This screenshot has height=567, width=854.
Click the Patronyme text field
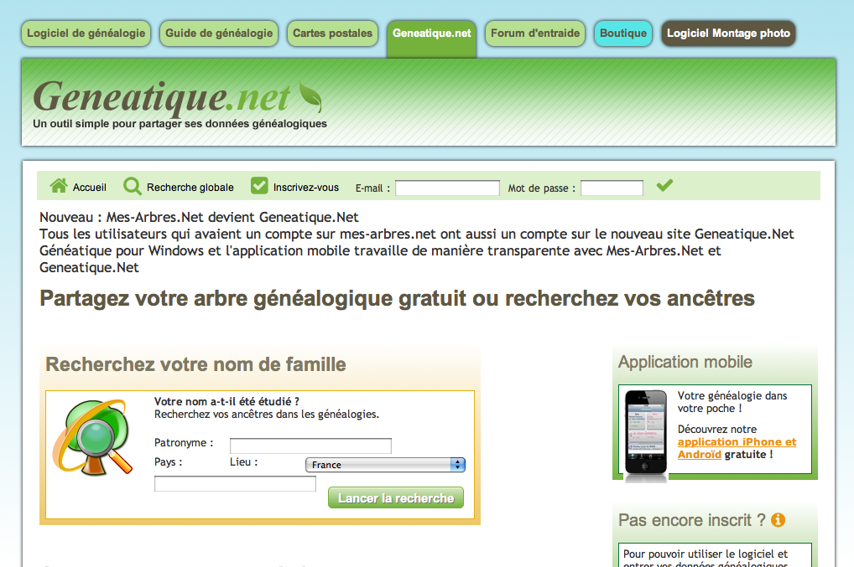[x=310, y=446]
